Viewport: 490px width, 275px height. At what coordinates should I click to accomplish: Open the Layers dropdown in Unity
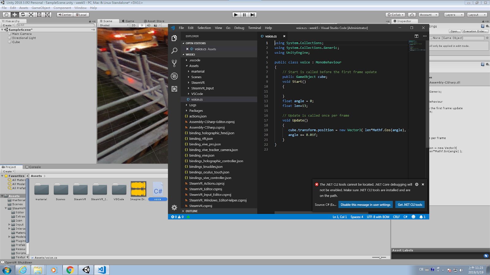point(454,15)
